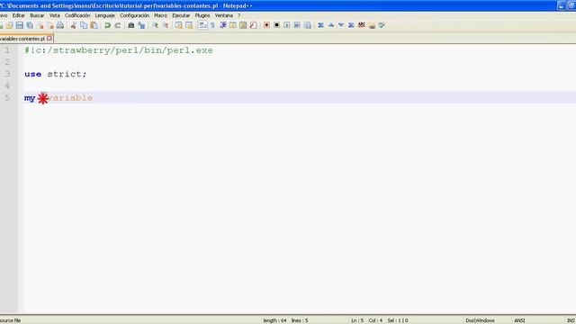Jump to next difference with the down arrow
Screen dimensions: 576x324
[341, 25]
